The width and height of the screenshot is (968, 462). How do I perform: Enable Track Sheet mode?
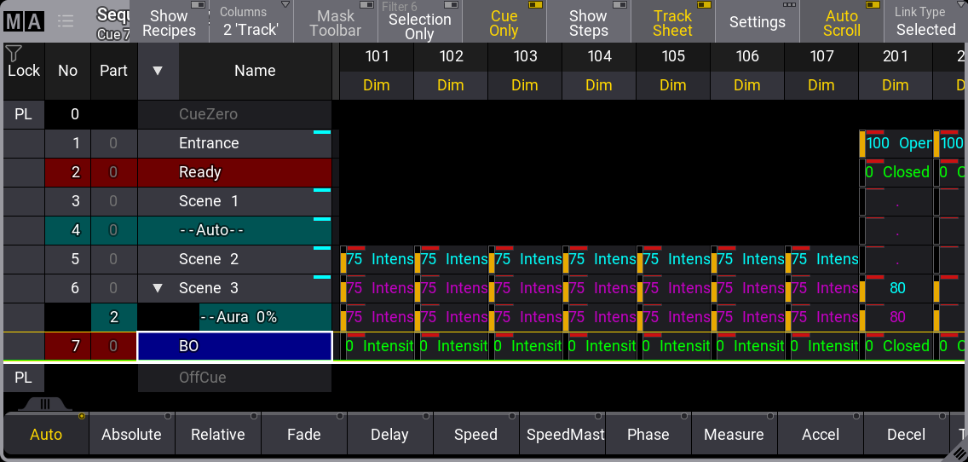(672, 22)
